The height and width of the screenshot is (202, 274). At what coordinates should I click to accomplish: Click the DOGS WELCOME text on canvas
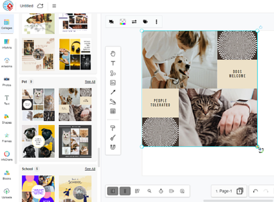(x=237, y=74)
